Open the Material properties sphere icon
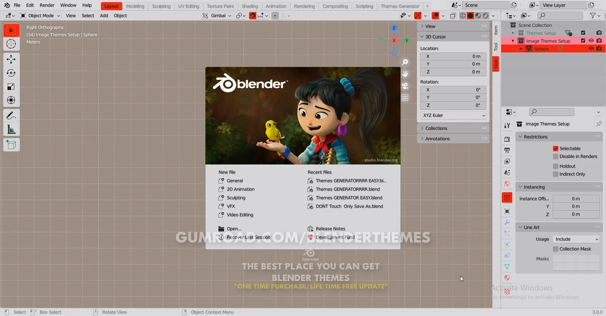This screenshot has width=606, height=316. [507, 278]
